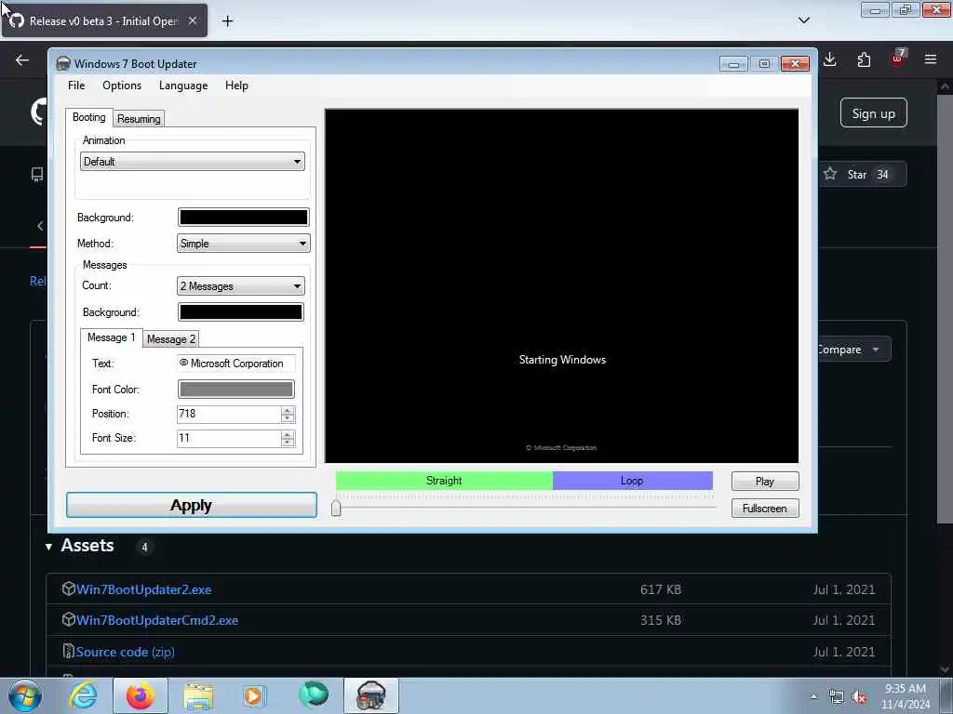953x714 pixels.
Task: Pick the Messages Background color swatch
Action: [241, 312]
